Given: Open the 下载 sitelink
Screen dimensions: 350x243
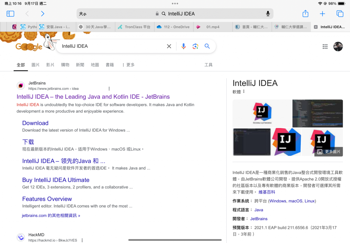Looking at the screenshot, I should click(x=28, y=142).
